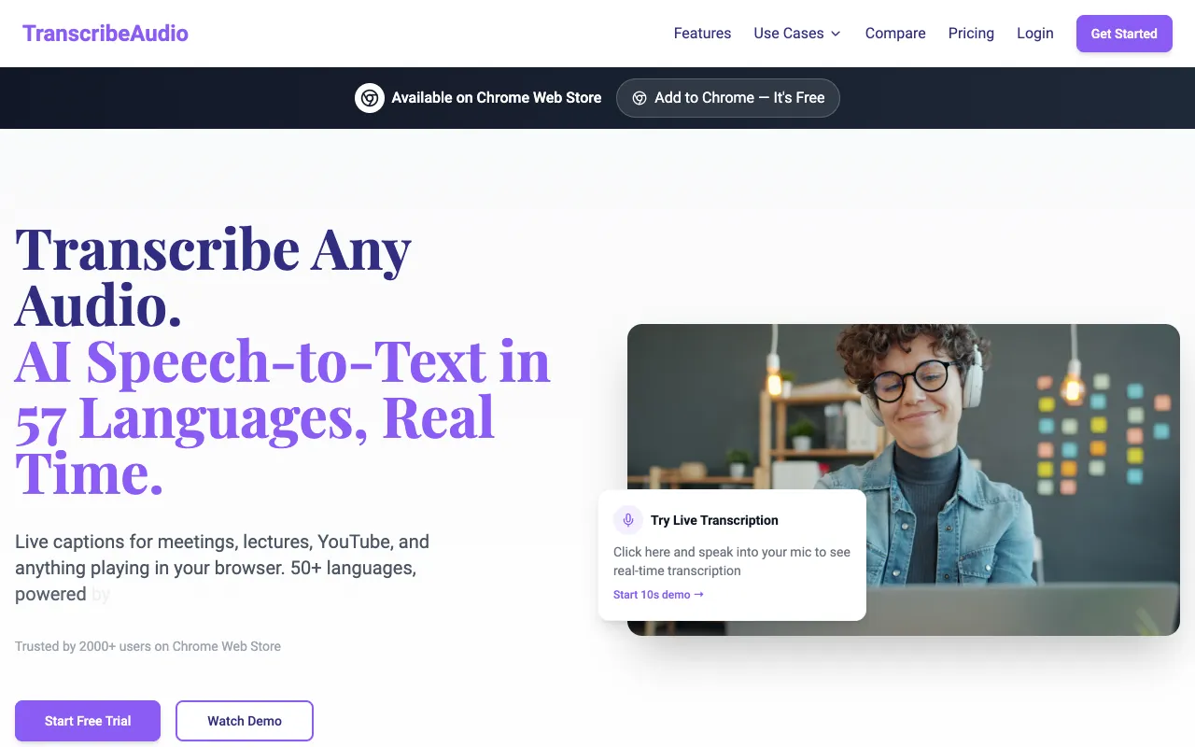
Task: Click the AI Speech-to-Text in 57 Languages heading
Action: click(x=283, y=416)
